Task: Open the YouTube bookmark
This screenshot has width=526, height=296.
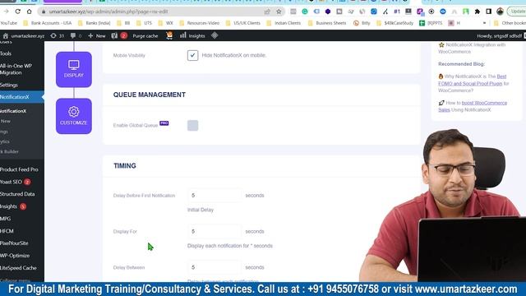Action: tap(9, 23)
